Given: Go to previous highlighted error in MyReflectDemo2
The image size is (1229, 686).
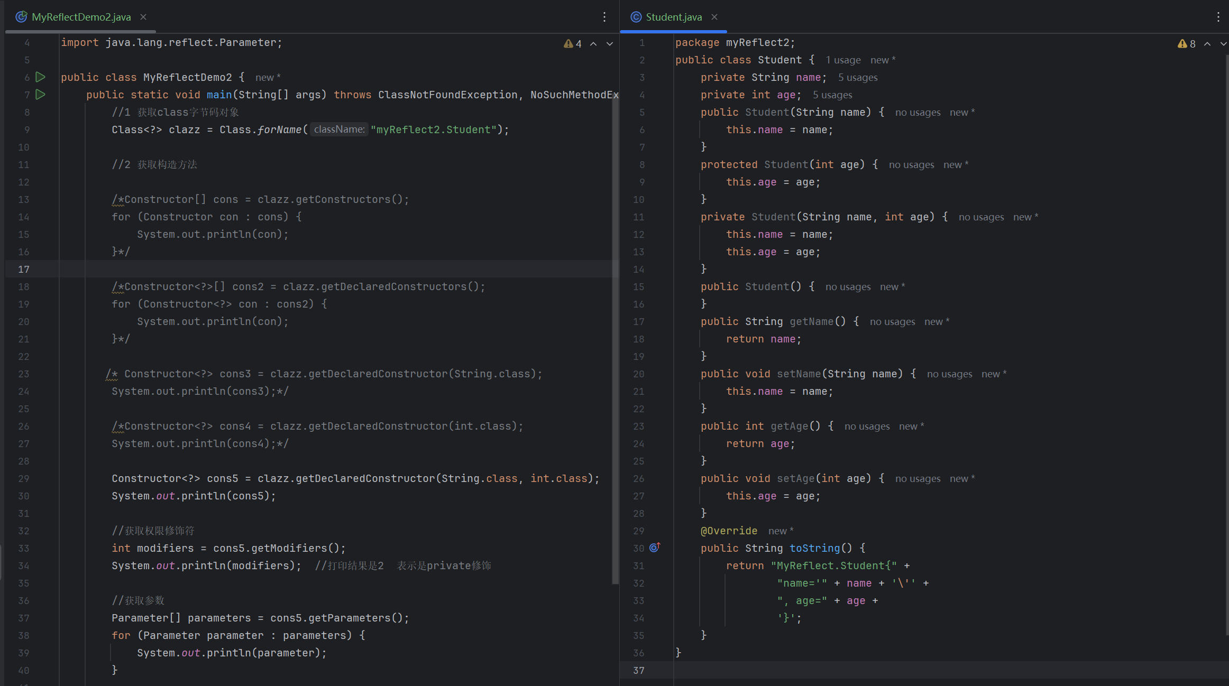Looking at the screenshot, I should (593, 44).
